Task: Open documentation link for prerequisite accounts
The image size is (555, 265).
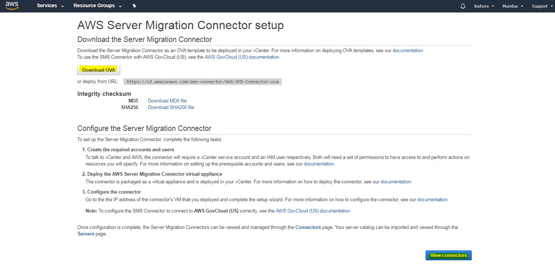Action: coord(319,164)
